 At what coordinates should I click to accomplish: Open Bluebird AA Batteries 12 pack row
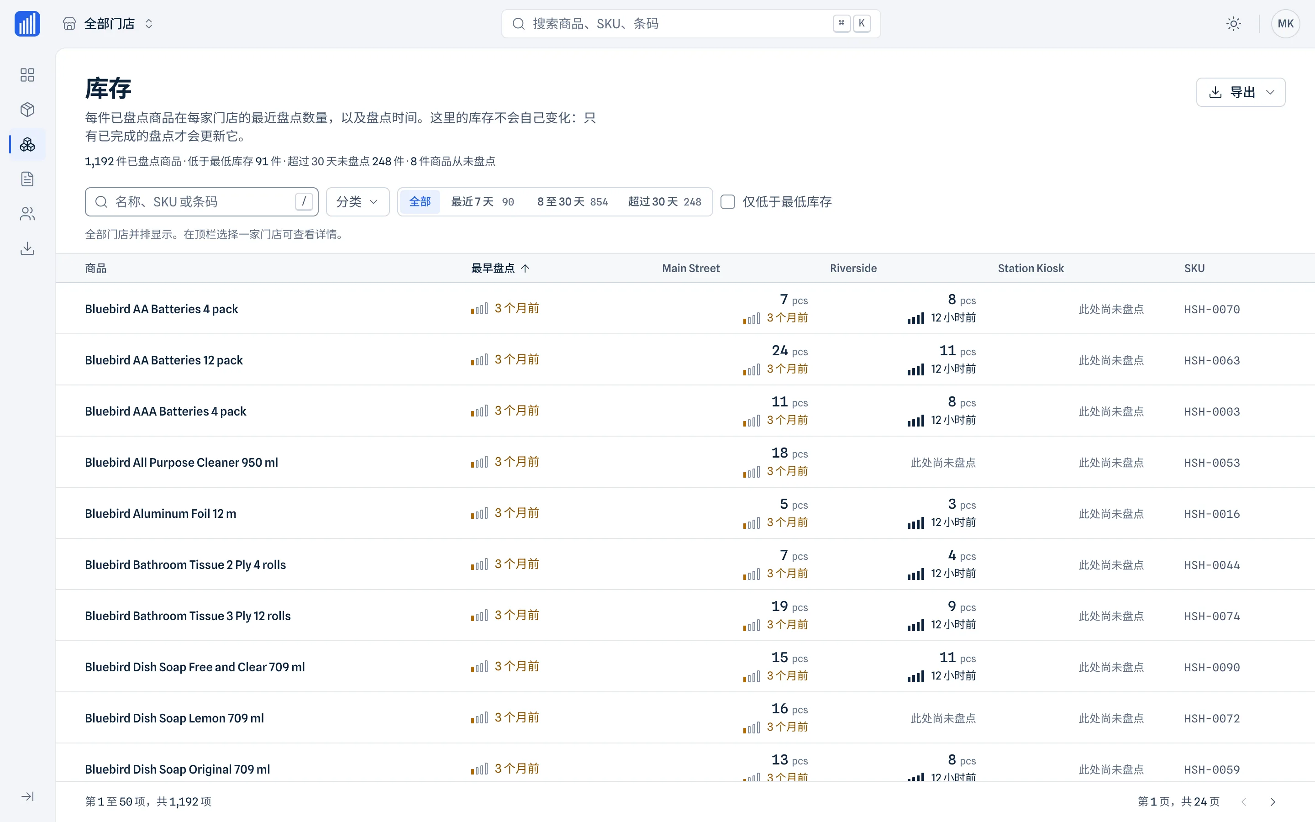(x=685, y=360)
